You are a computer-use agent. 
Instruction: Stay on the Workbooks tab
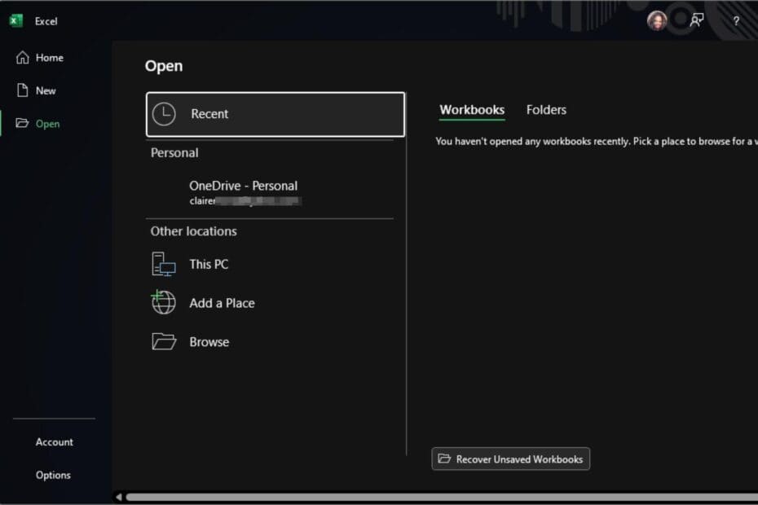pyautogui.click(x=472, y=109)
